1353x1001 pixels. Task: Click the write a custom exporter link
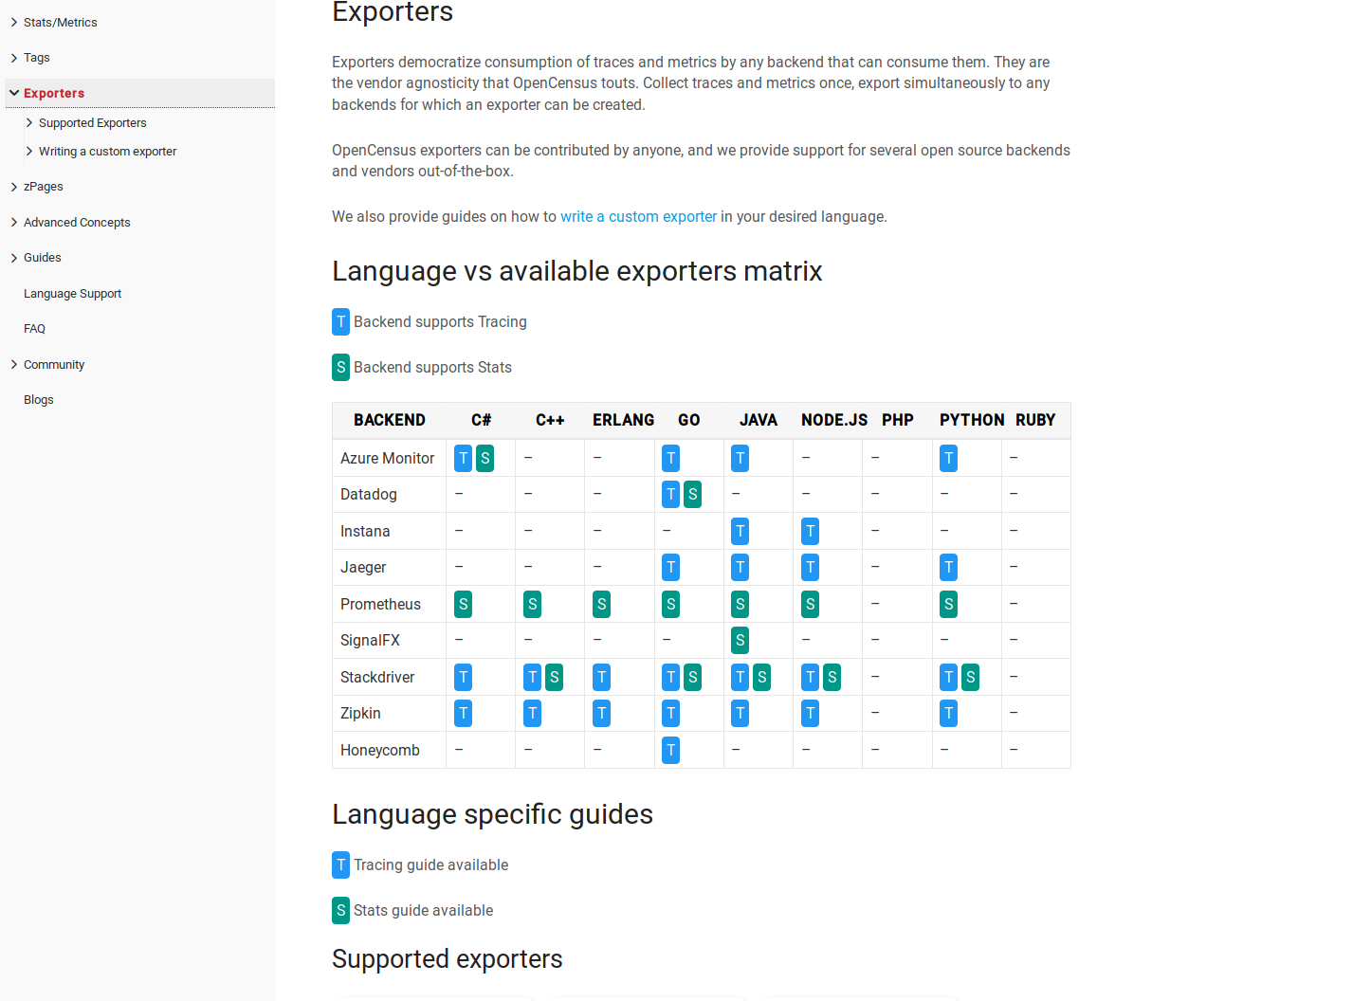638,216
